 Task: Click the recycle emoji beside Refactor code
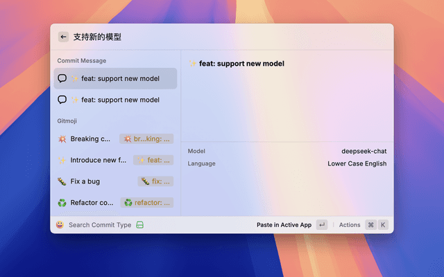(x=62, y=203)
